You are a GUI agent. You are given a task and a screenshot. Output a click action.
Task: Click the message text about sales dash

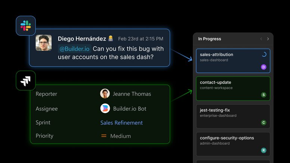point(111,53)
